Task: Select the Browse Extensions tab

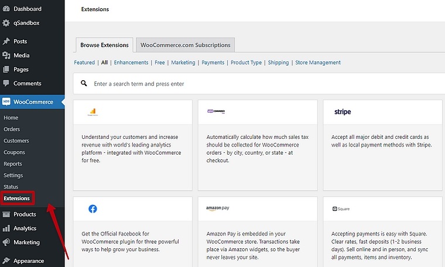Action: pyautogui.click(x=104, y=45)
